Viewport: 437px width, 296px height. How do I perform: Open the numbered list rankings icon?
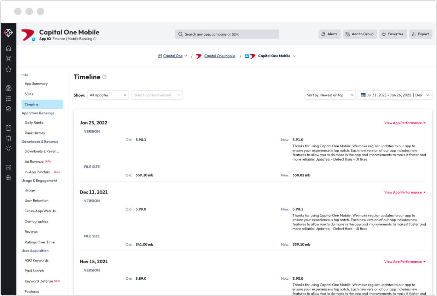click(8, 99)
